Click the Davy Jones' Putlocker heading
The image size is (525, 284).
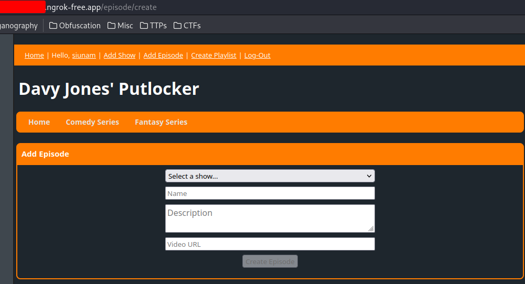coord(109,89)
